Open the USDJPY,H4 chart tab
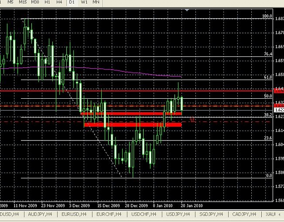This screenshot has width=284, height=222. 178,214
